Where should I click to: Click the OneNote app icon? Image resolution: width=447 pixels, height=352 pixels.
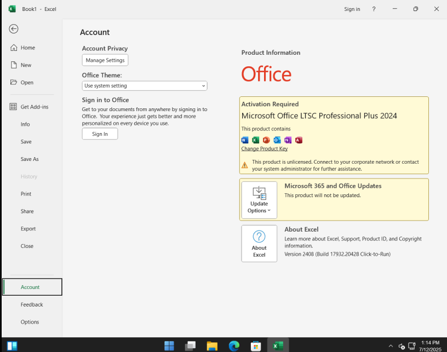click(x=288, y=140)
